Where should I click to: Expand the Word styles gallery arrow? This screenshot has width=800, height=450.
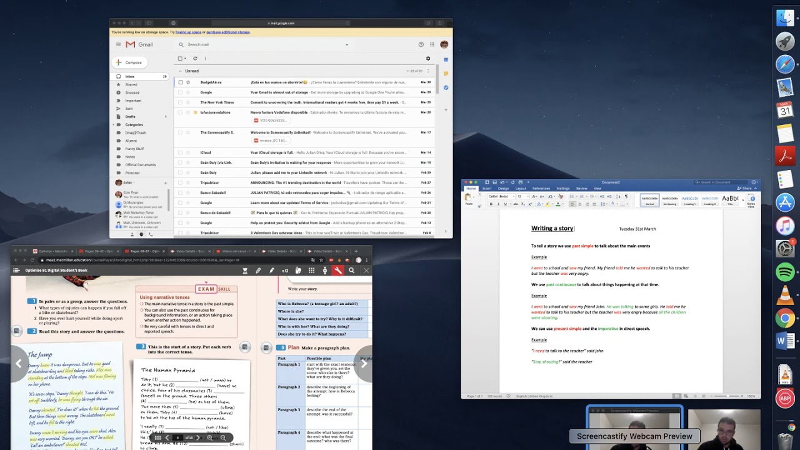pos(743,200)
